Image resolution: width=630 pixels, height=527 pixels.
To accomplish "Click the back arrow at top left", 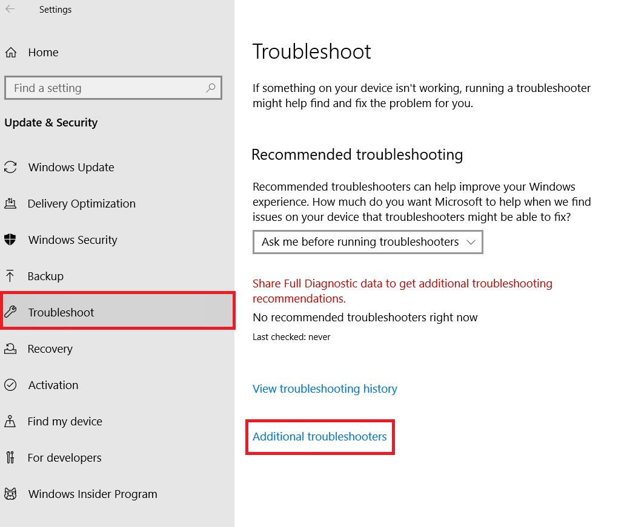I will (10, 9).
